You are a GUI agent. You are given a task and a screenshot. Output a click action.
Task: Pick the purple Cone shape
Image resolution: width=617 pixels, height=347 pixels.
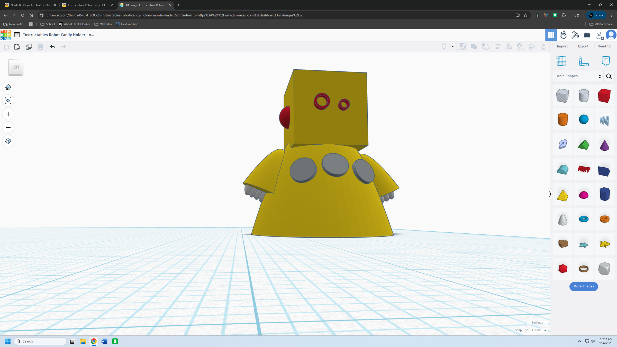coord(604,145)
